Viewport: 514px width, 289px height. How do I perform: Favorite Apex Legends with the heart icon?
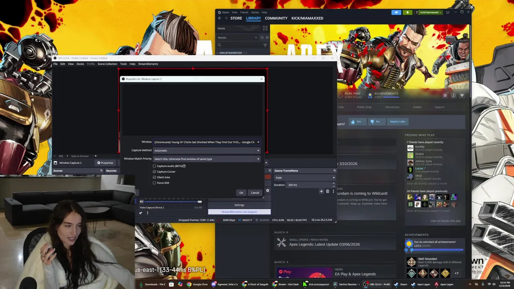click(x=462, y=95)
